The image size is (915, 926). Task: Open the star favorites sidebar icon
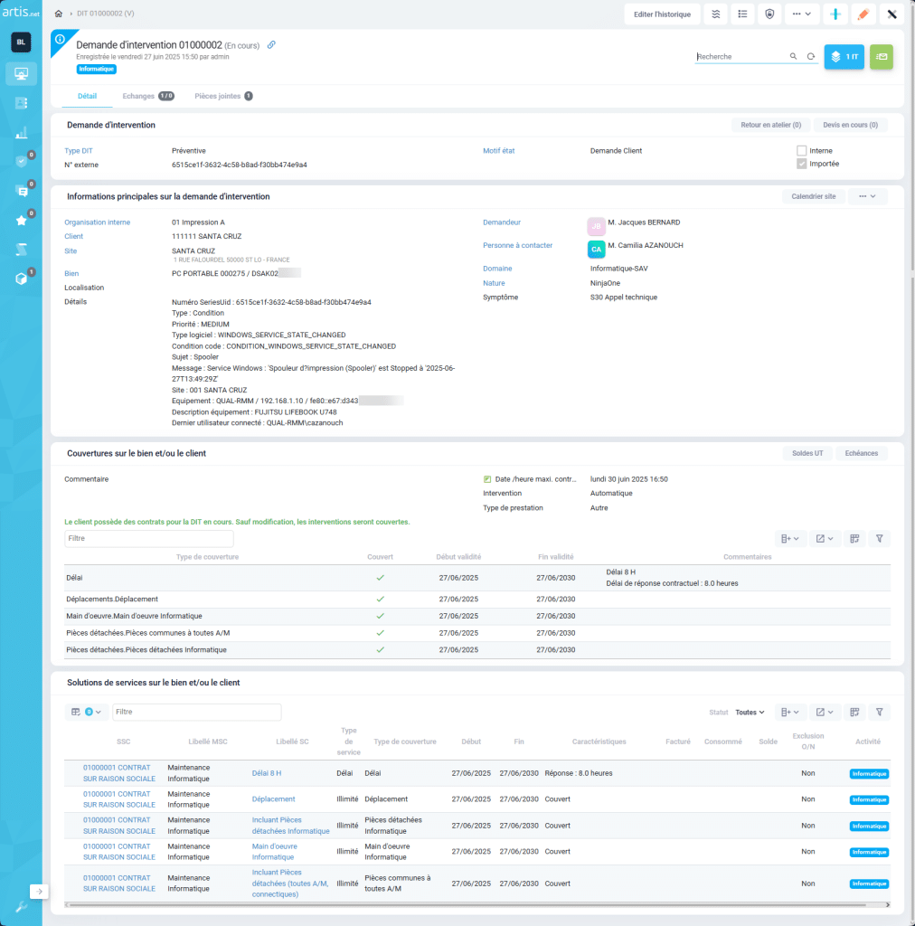(22, 221)
